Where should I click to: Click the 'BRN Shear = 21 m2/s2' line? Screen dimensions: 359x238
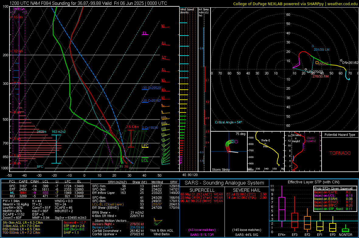click(x=118, y=212)
